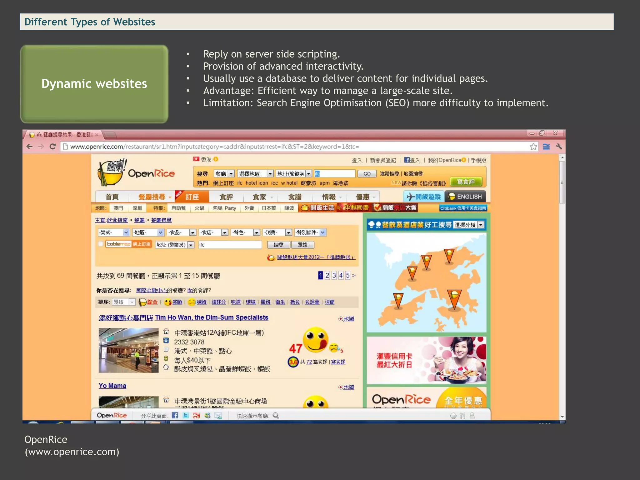Image resolution: width=640 pixels, height=480 pixels.
Task: Open the Yo Mama restaurant link
Action: point(112,386)
